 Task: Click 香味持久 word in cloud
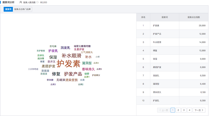[88, 69]
